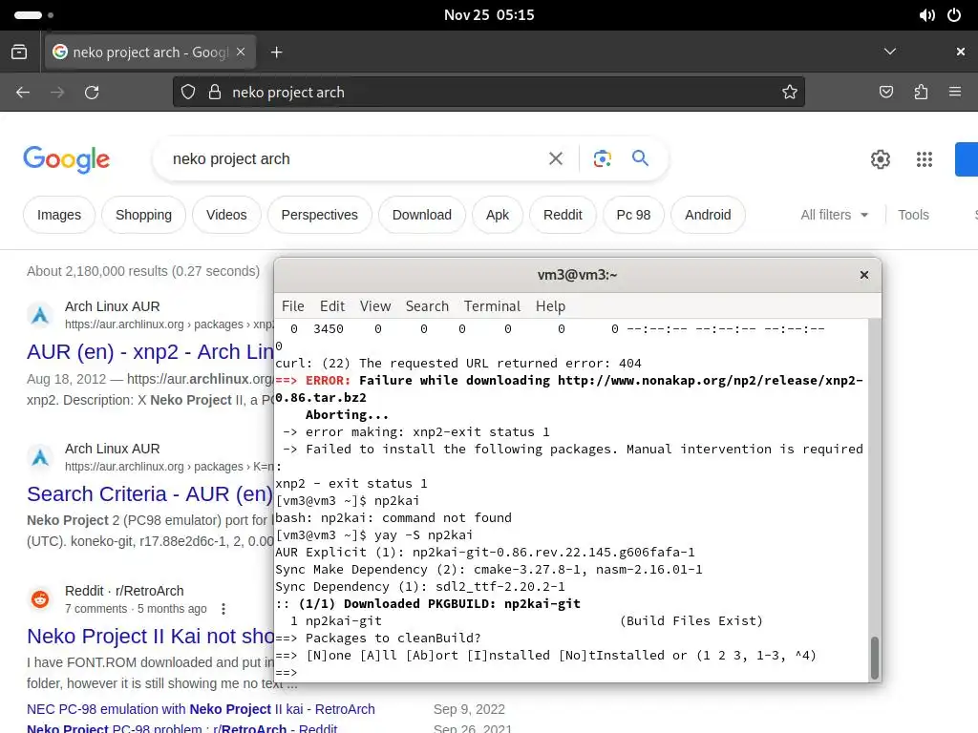Close the vm3@vm3 terminal window

[x=863, y=275]
